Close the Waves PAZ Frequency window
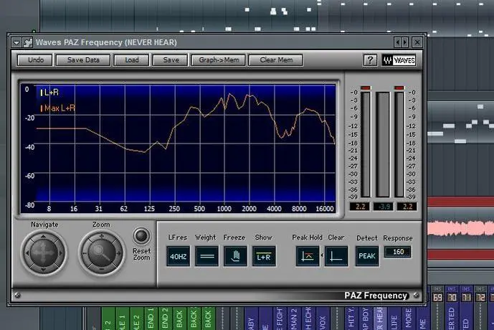494x330 pixels. [417, 42]
